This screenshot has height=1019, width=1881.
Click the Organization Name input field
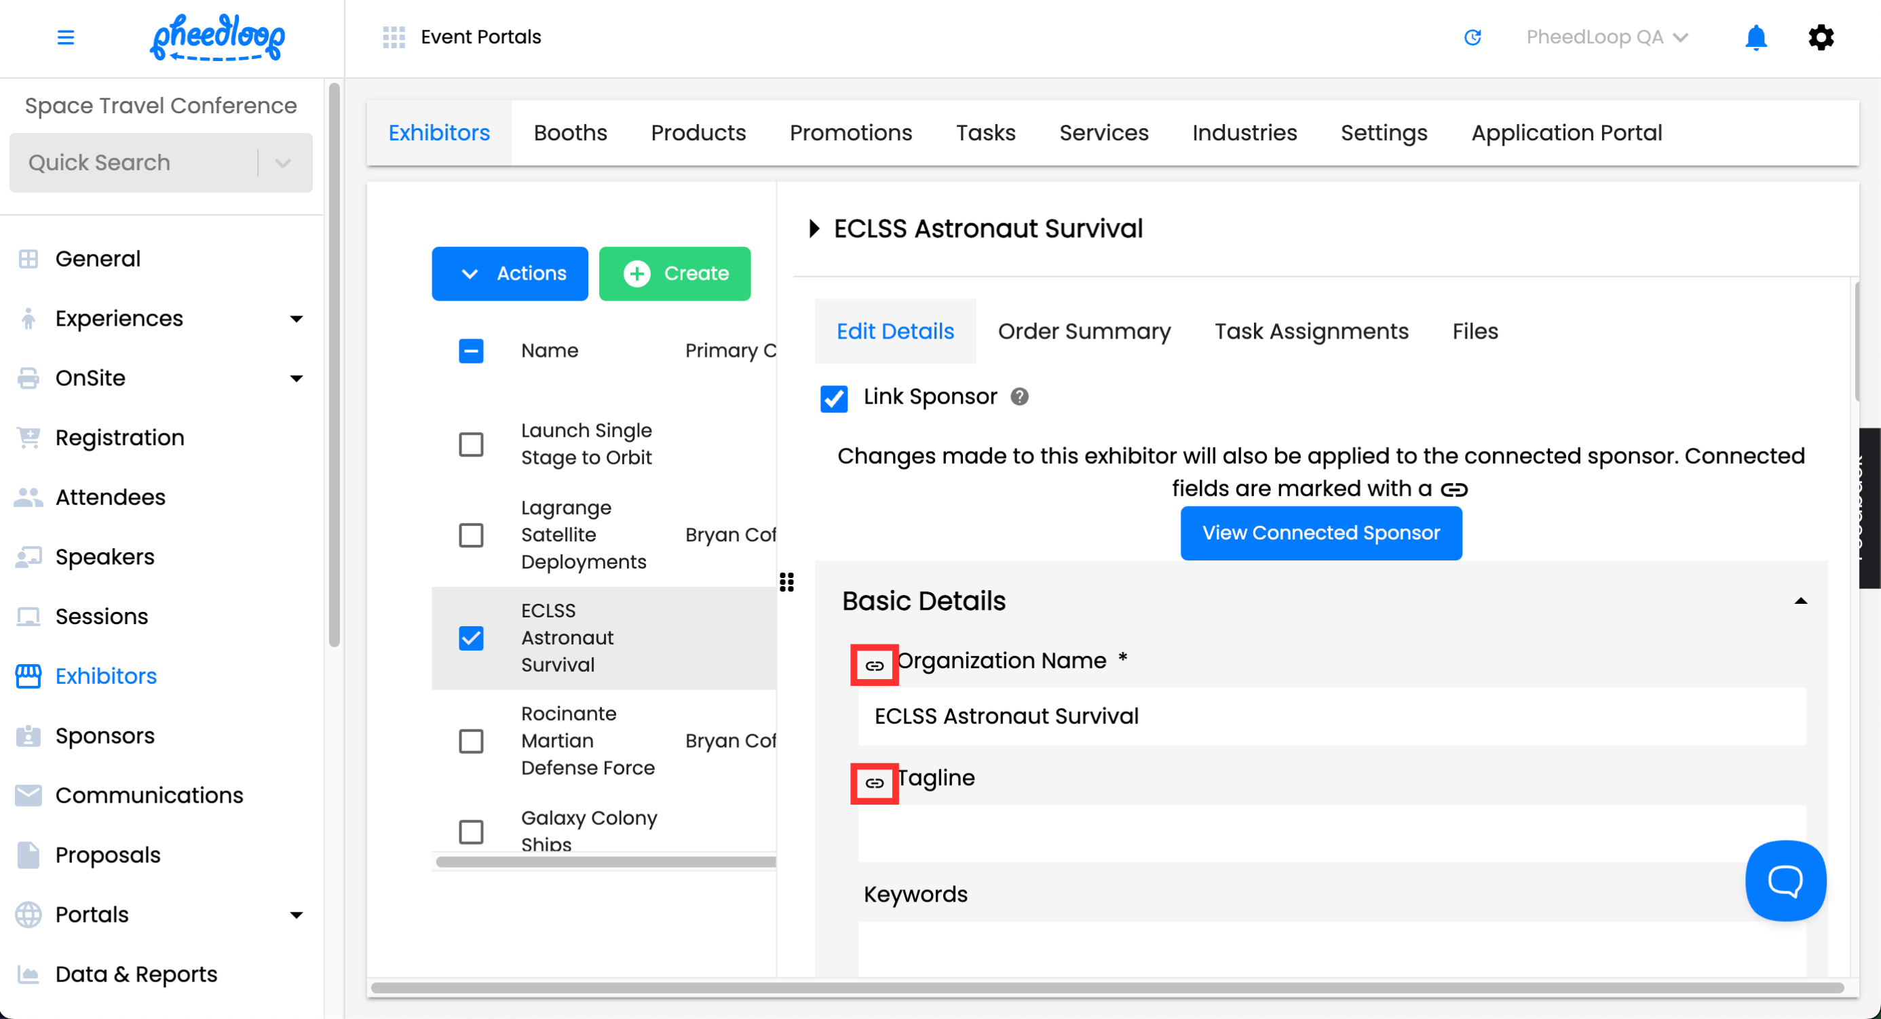click(x=1332, y=716)
